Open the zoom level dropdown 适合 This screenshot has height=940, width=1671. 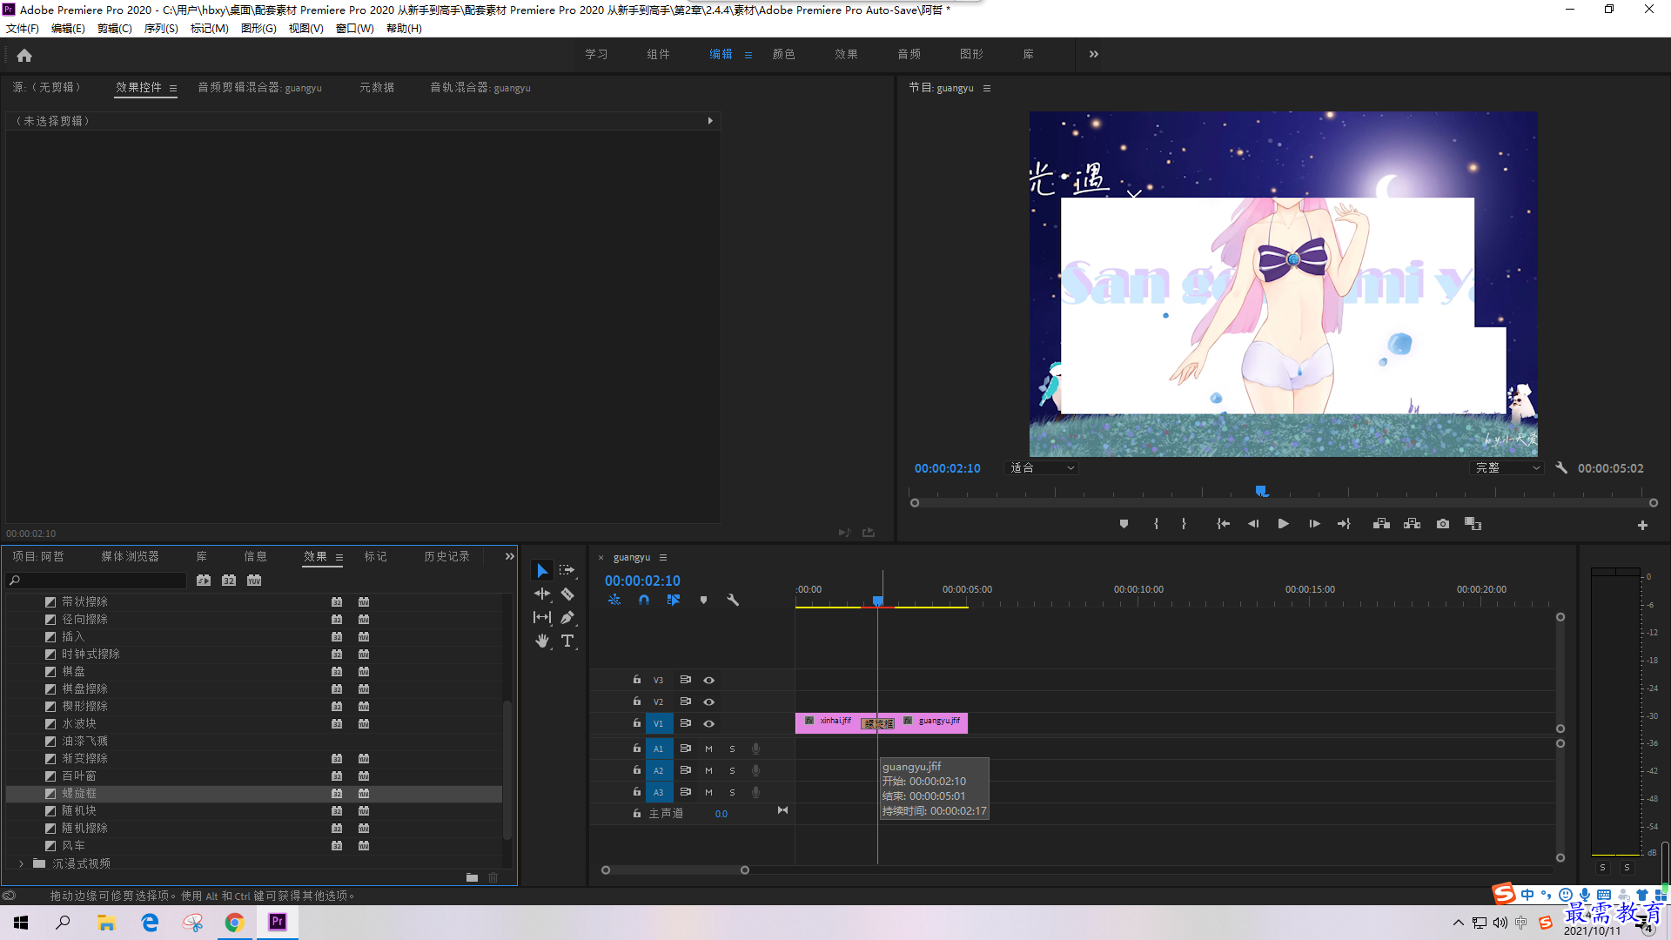(1042, 468)
